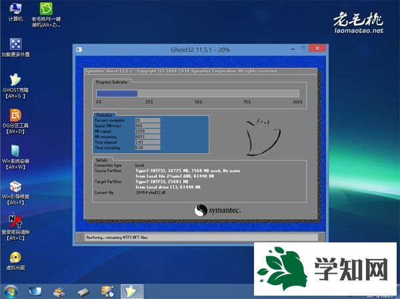Click the Percent complete value 20
The width and height of the screenshot is (400, 299).
[147, 120]
